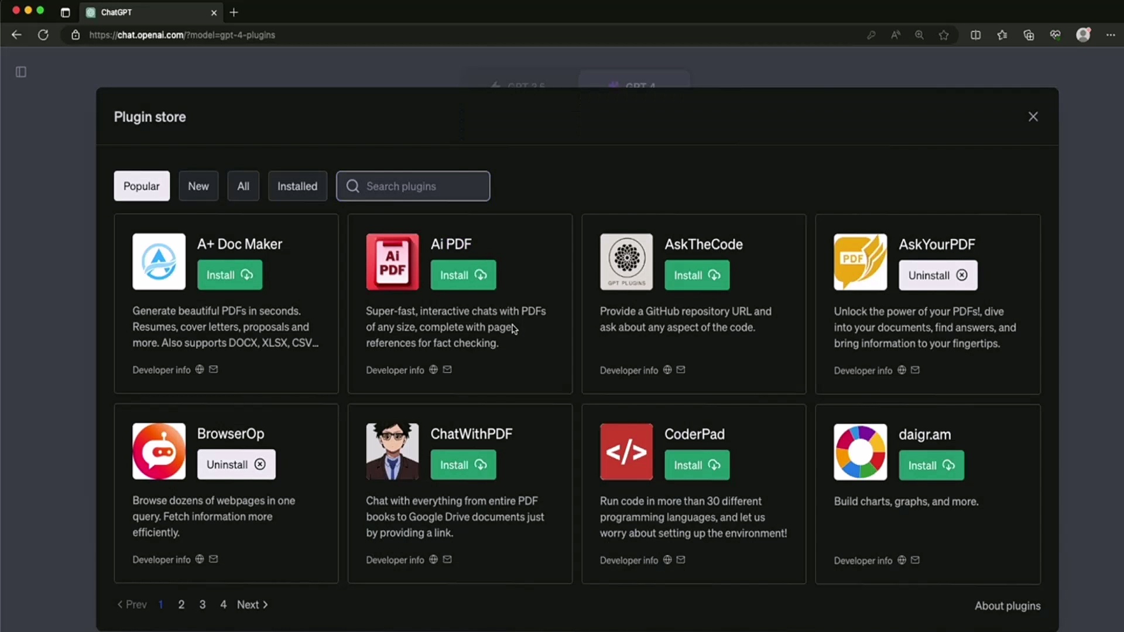Click AskYourPDF developer email envelope icon
1124x632 pixels.
[x=915, y=370]
